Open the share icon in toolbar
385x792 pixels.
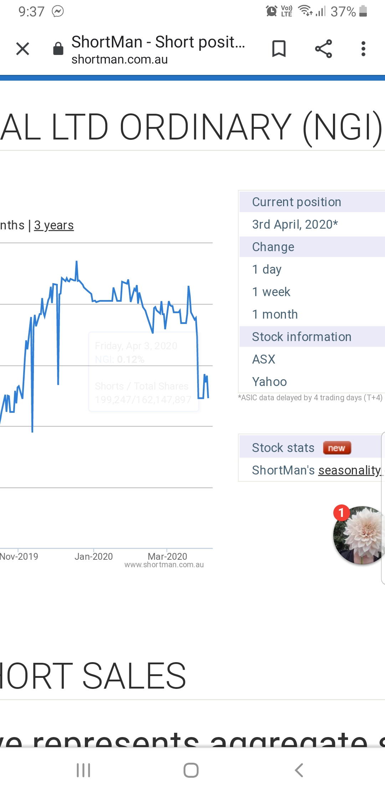pos(323,49)
